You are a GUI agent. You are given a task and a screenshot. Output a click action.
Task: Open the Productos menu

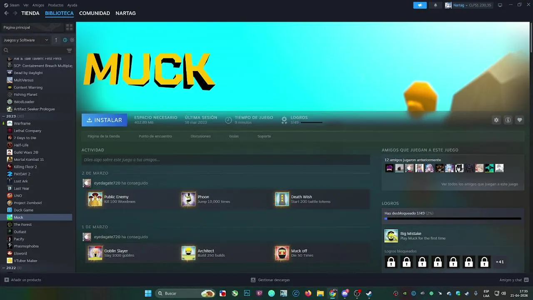click(56, 5)
